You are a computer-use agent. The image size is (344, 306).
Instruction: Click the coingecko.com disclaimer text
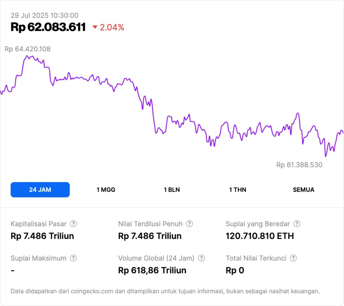pos(165,291)
